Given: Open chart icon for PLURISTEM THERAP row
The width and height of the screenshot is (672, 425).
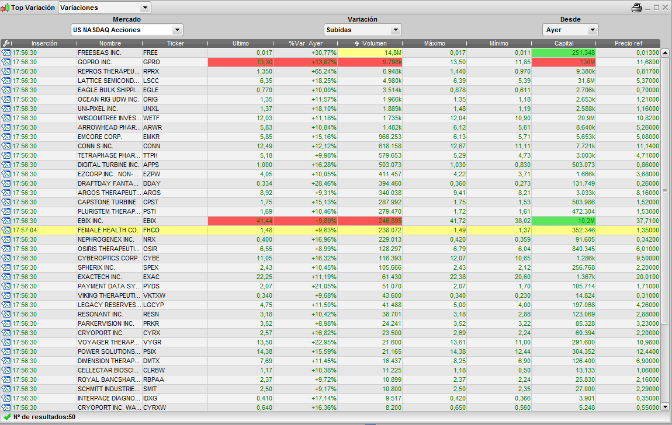Looking at the screenshot, I should coord(6,211).
